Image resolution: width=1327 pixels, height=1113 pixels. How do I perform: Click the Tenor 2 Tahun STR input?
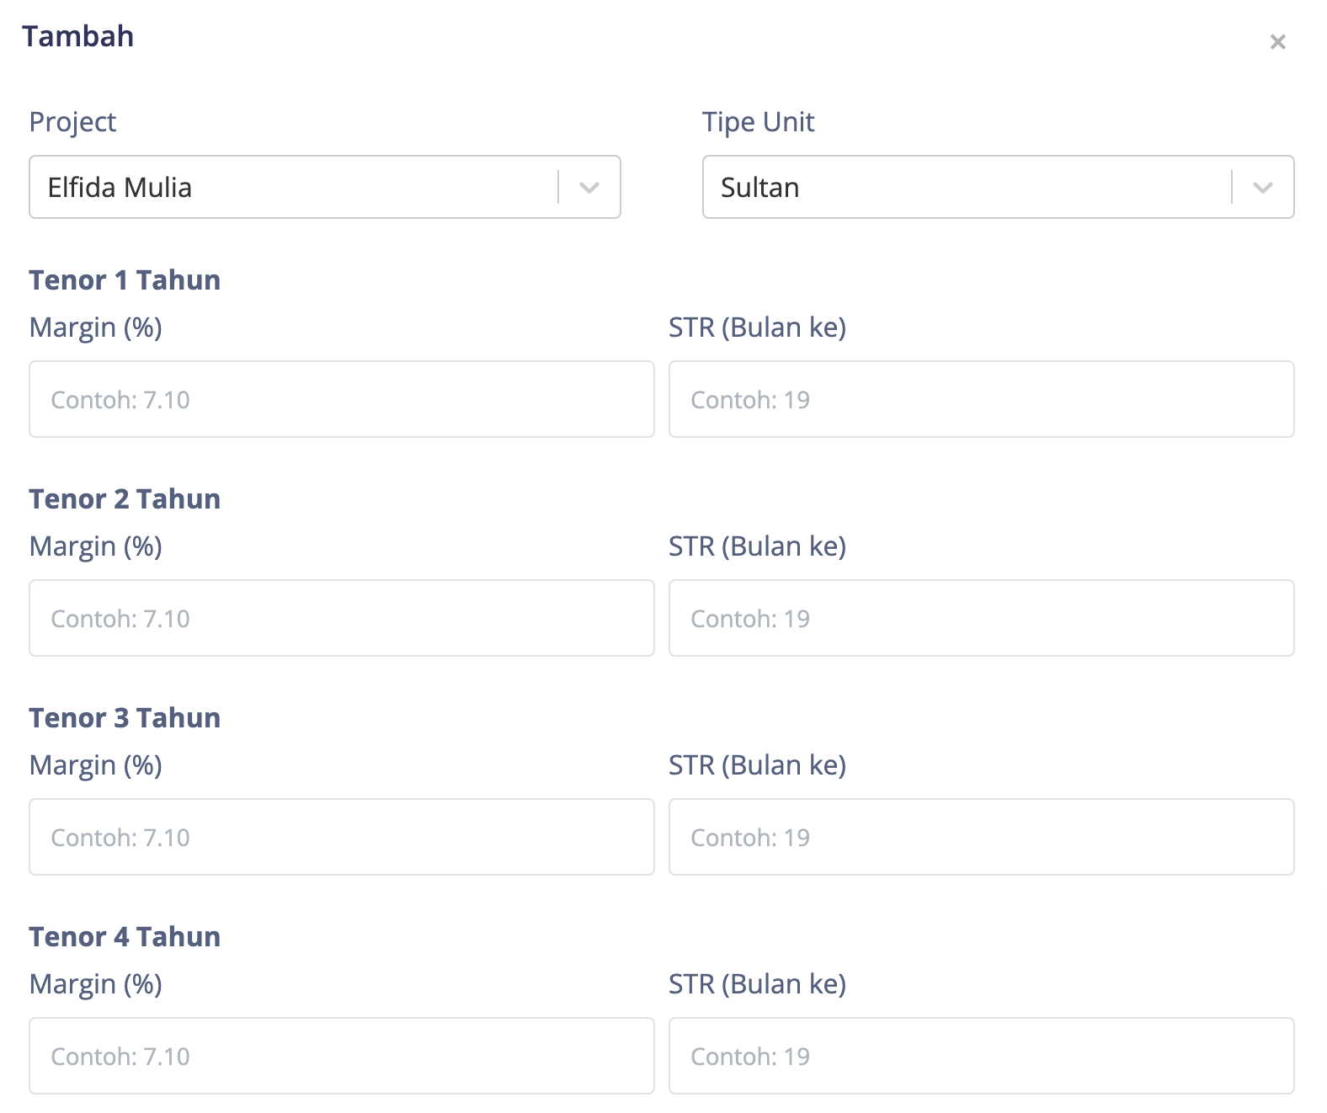tap(982, 618)
